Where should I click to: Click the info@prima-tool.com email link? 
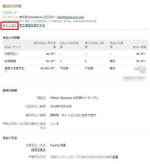click(70, 17)
